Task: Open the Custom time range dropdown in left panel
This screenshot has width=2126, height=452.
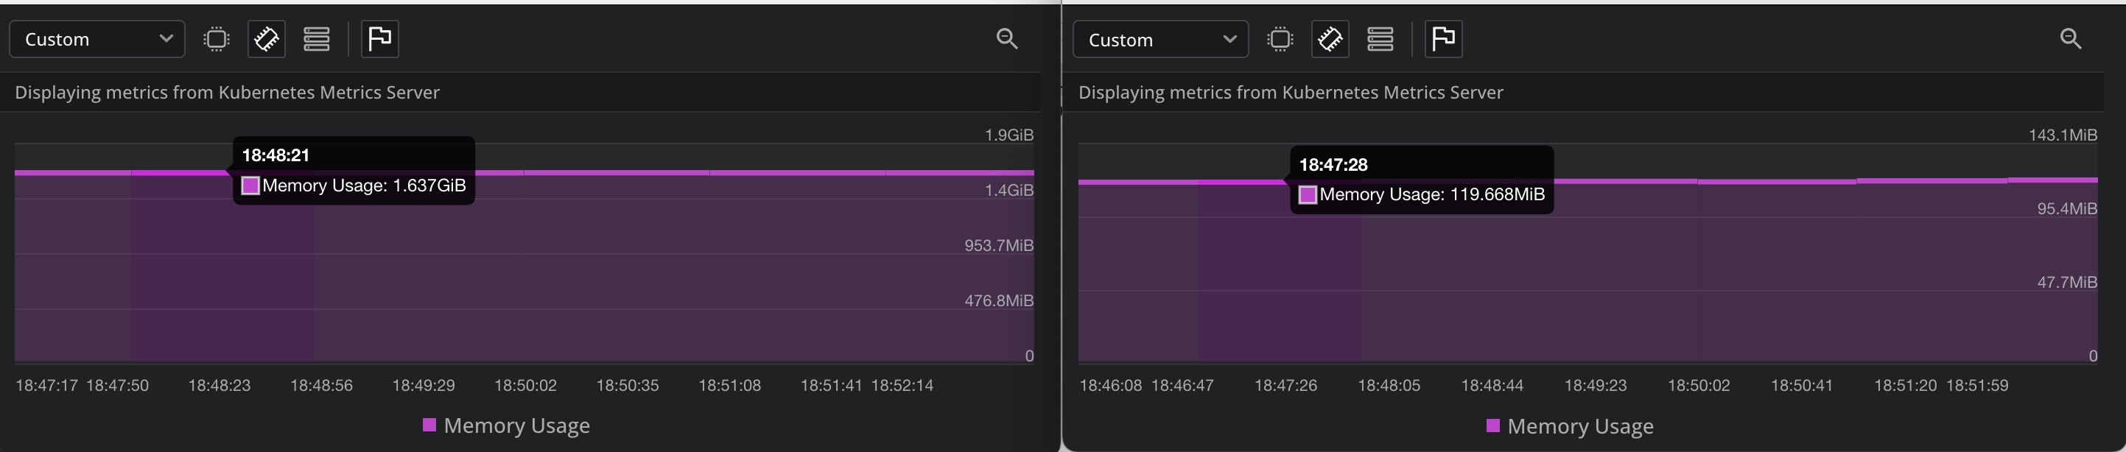Action: [x=97, y=39]
